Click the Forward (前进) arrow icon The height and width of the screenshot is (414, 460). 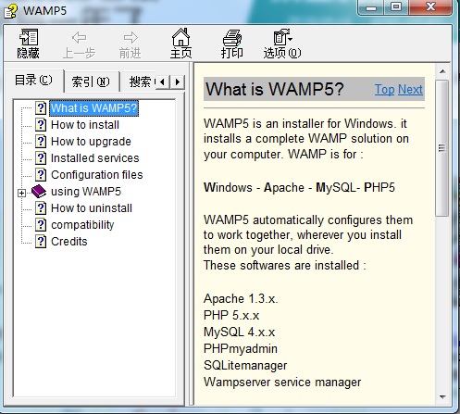(x=131, y=38)
